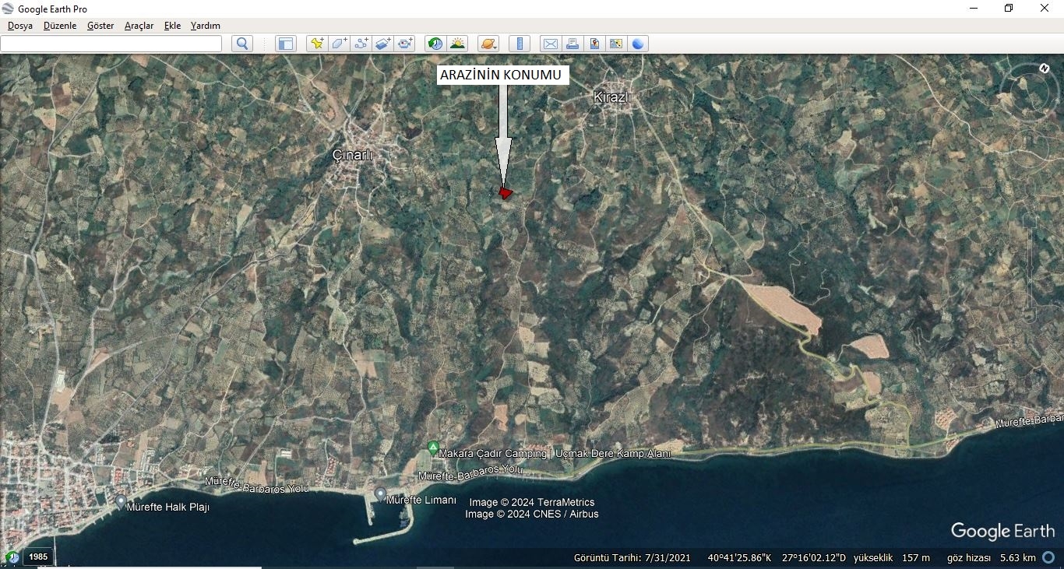Add a path with toolbar icon
Viewport: 1064px width, 569px height.
pyautogui.click(x=361, y=44)
